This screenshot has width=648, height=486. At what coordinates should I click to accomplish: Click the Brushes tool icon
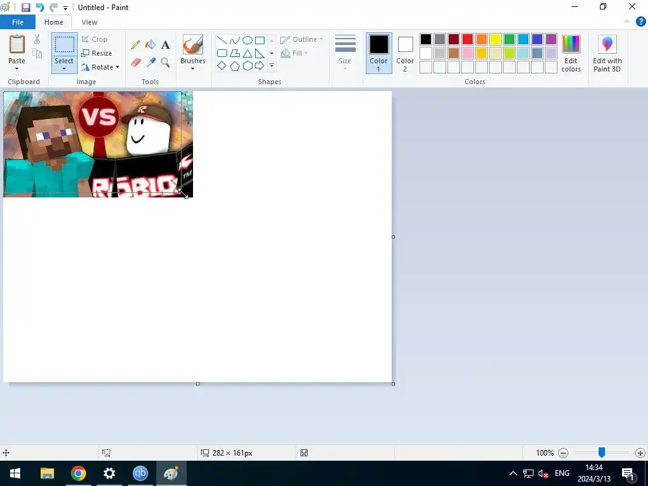pyautogui.click(x=192, y=45)
